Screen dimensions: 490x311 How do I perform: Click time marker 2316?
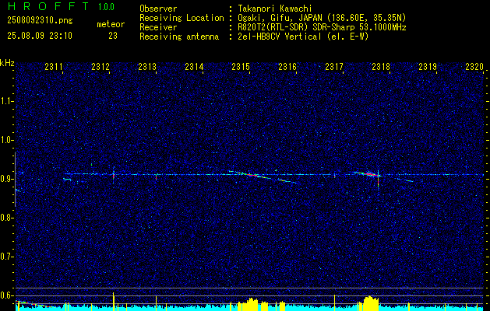tap(287, 66)
